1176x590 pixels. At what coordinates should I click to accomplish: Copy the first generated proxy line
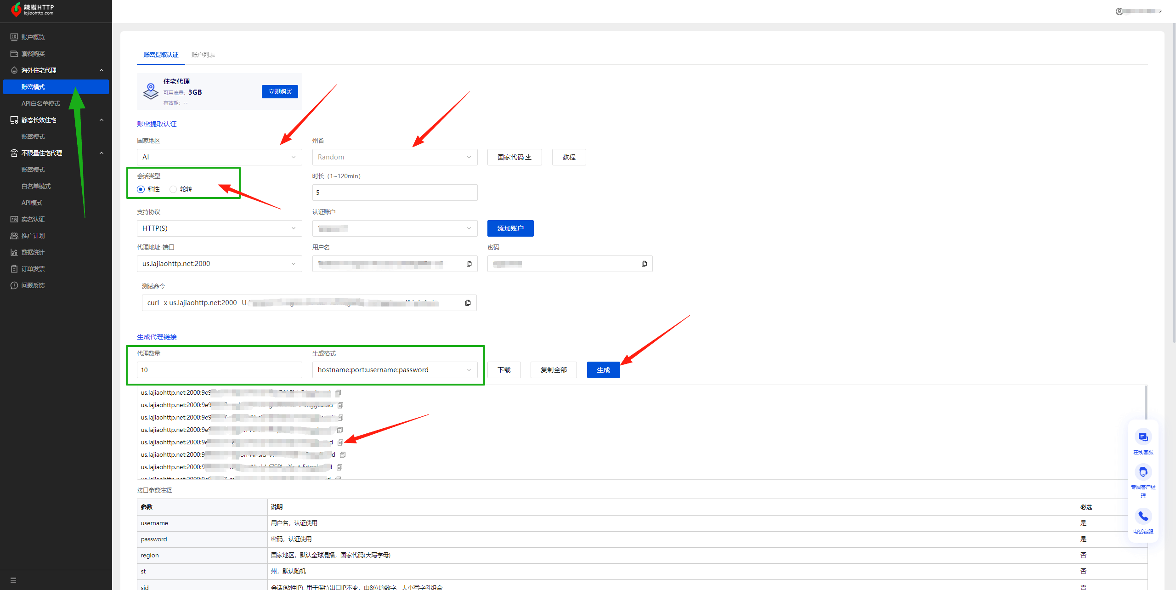338,393
